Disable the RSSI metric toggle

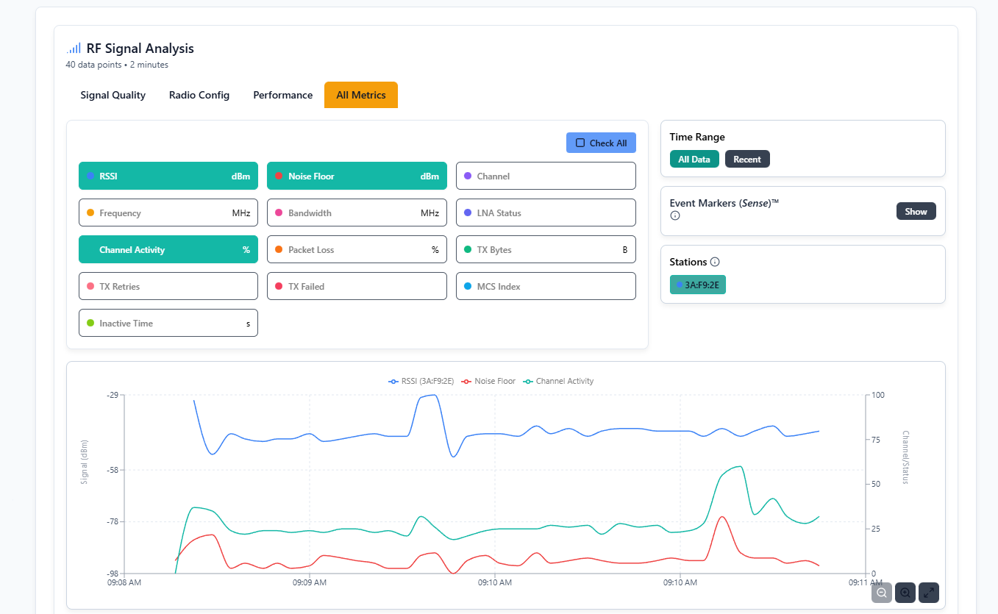pos(168,176)
